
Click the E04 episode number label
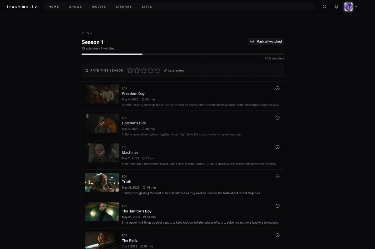(125, 177)
